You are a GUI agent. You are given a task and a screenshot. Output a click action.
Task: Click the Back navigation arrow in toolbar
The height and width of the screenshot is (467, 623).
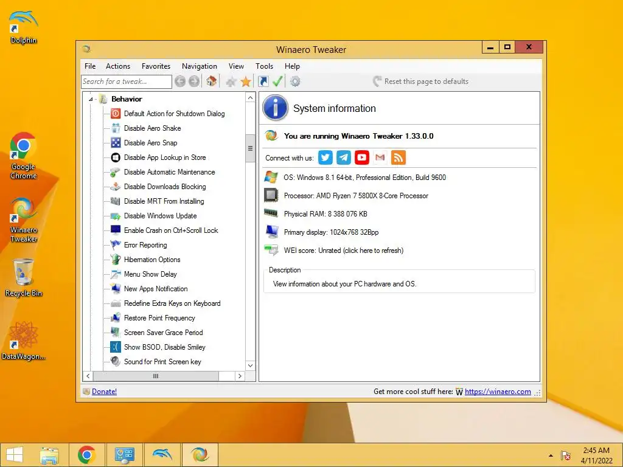tap(180, 81)
